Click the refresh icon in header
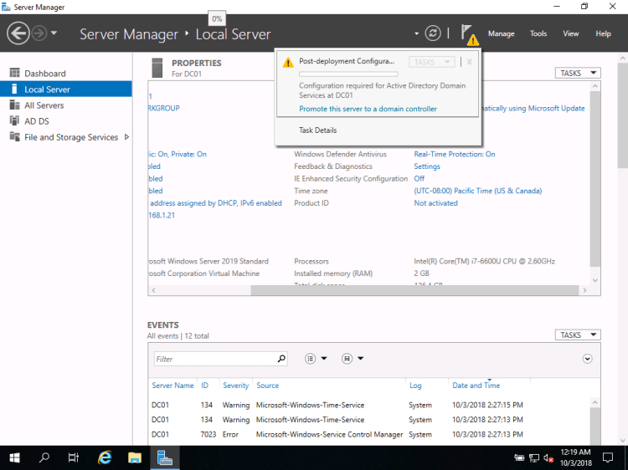Screen dimensions: 628x470 point(433,33)
